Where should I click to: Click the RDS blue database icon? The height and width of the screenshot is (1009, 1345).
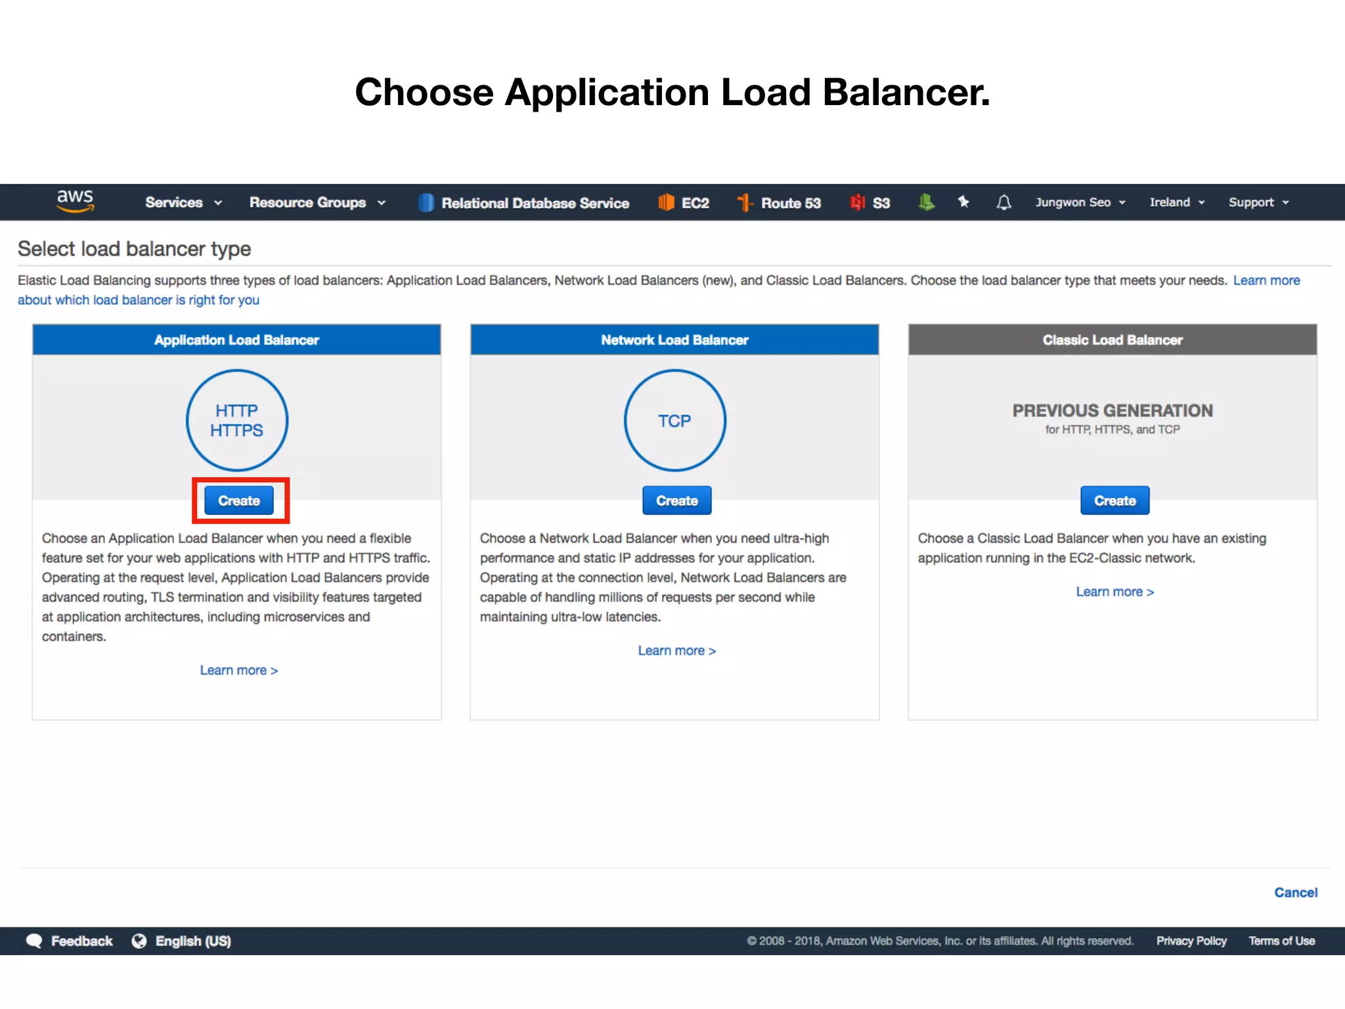(x=426, y=202)
